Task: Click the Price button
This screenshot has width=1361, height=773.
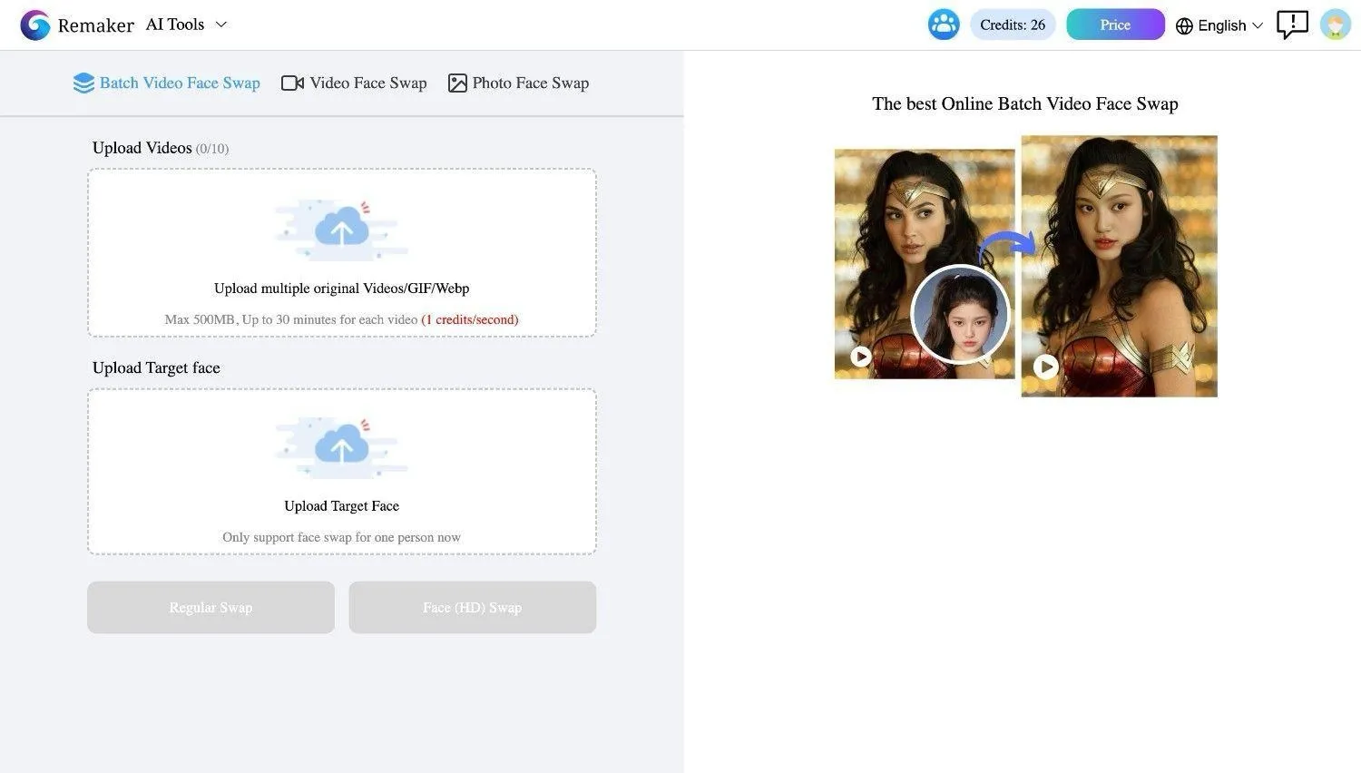Action: (1115, 24)
